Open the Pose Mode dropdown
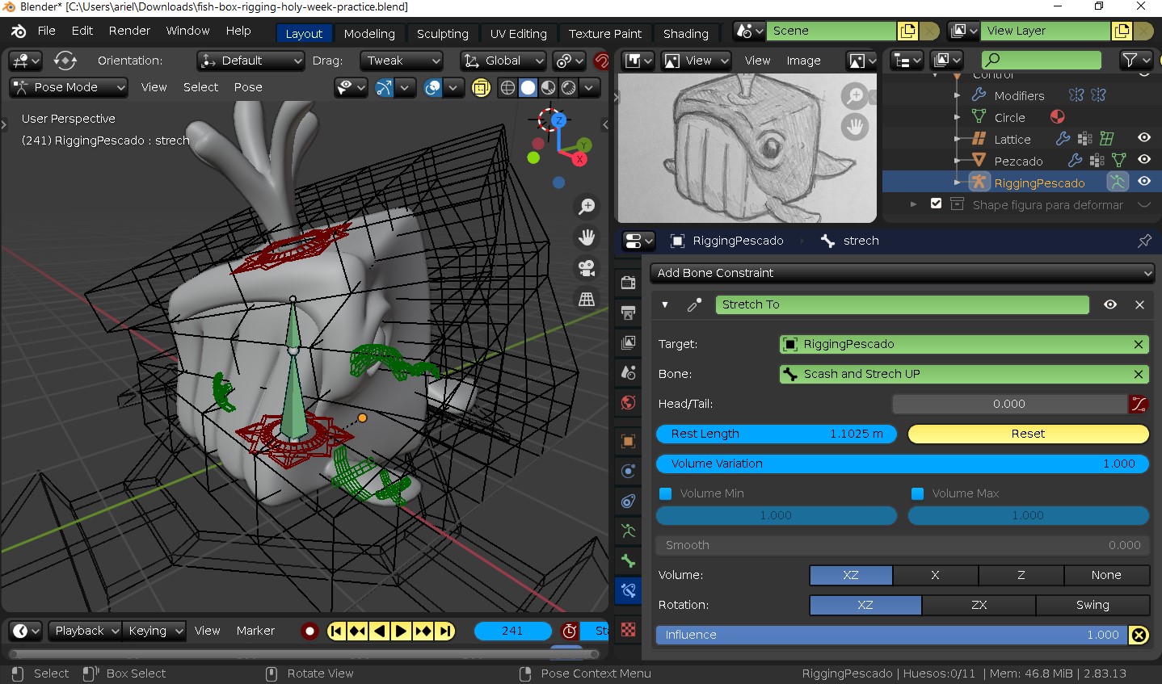Viewport: 1162px width, 684px height. (68, 87)
